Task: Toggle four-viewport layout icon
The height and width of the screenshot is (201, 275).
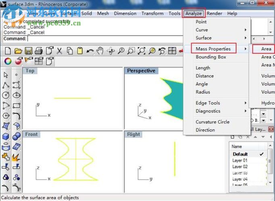Action: pos(172,51)
